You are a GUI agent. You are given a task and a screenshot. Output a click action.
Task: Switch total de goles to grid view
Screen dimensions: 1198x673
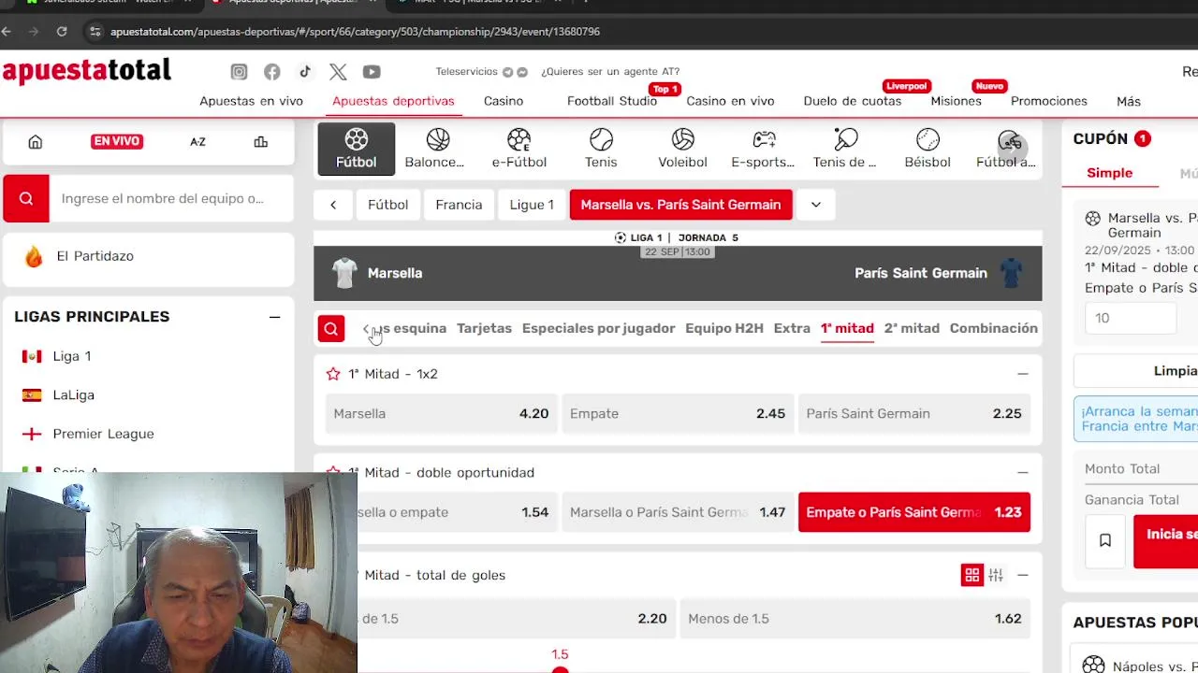pos(972,575)
